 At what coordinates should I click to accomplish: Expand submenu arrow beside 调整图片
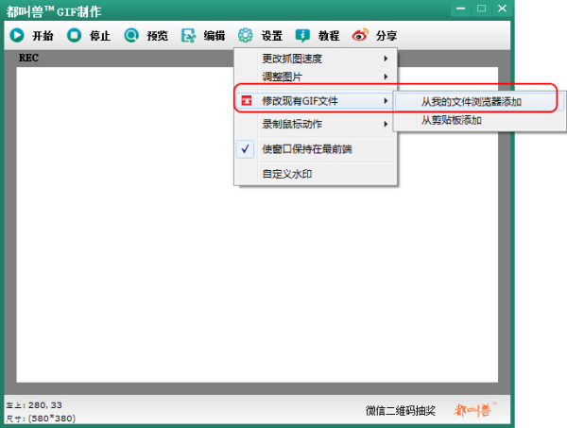[x=386, y=77]
